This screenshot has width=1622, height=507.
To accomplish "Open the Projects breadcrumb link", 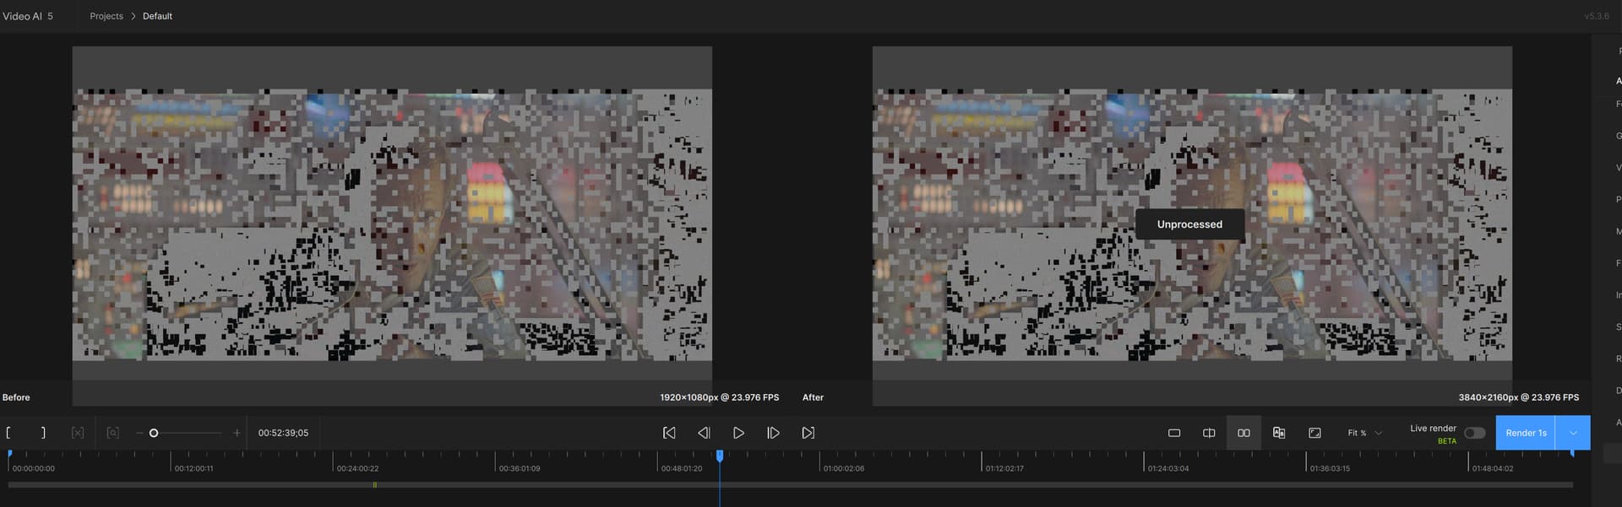I will tap(106, 16).
